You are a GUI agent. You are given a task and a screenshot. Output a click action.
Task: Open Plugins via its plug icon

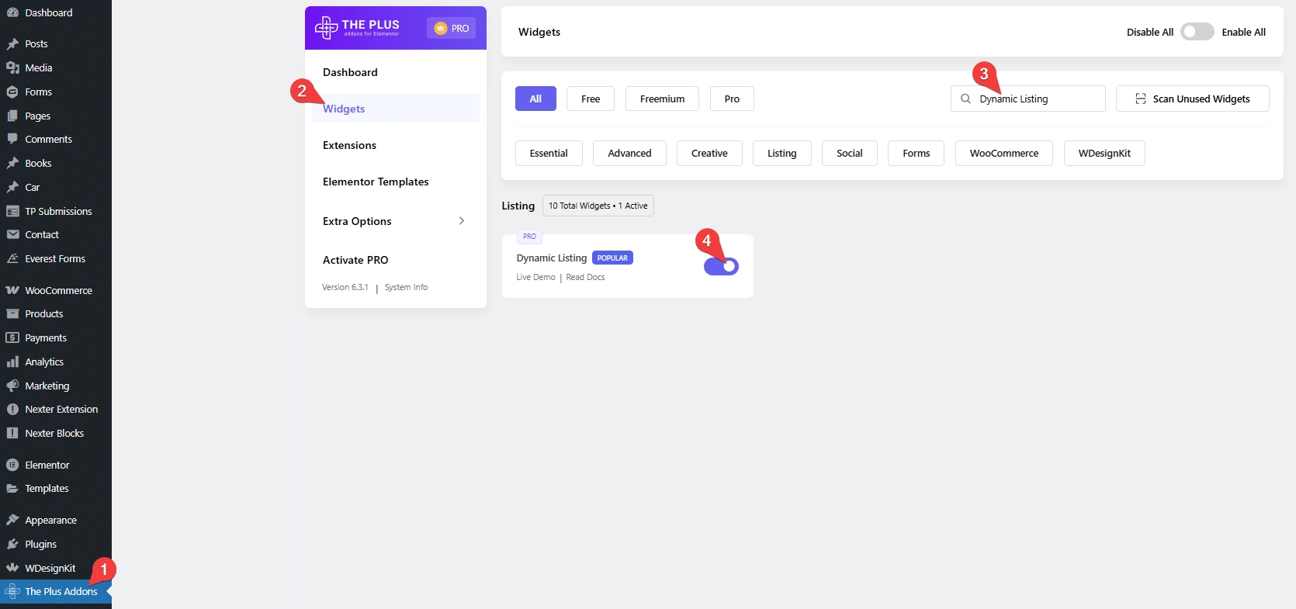coord(12,544)
